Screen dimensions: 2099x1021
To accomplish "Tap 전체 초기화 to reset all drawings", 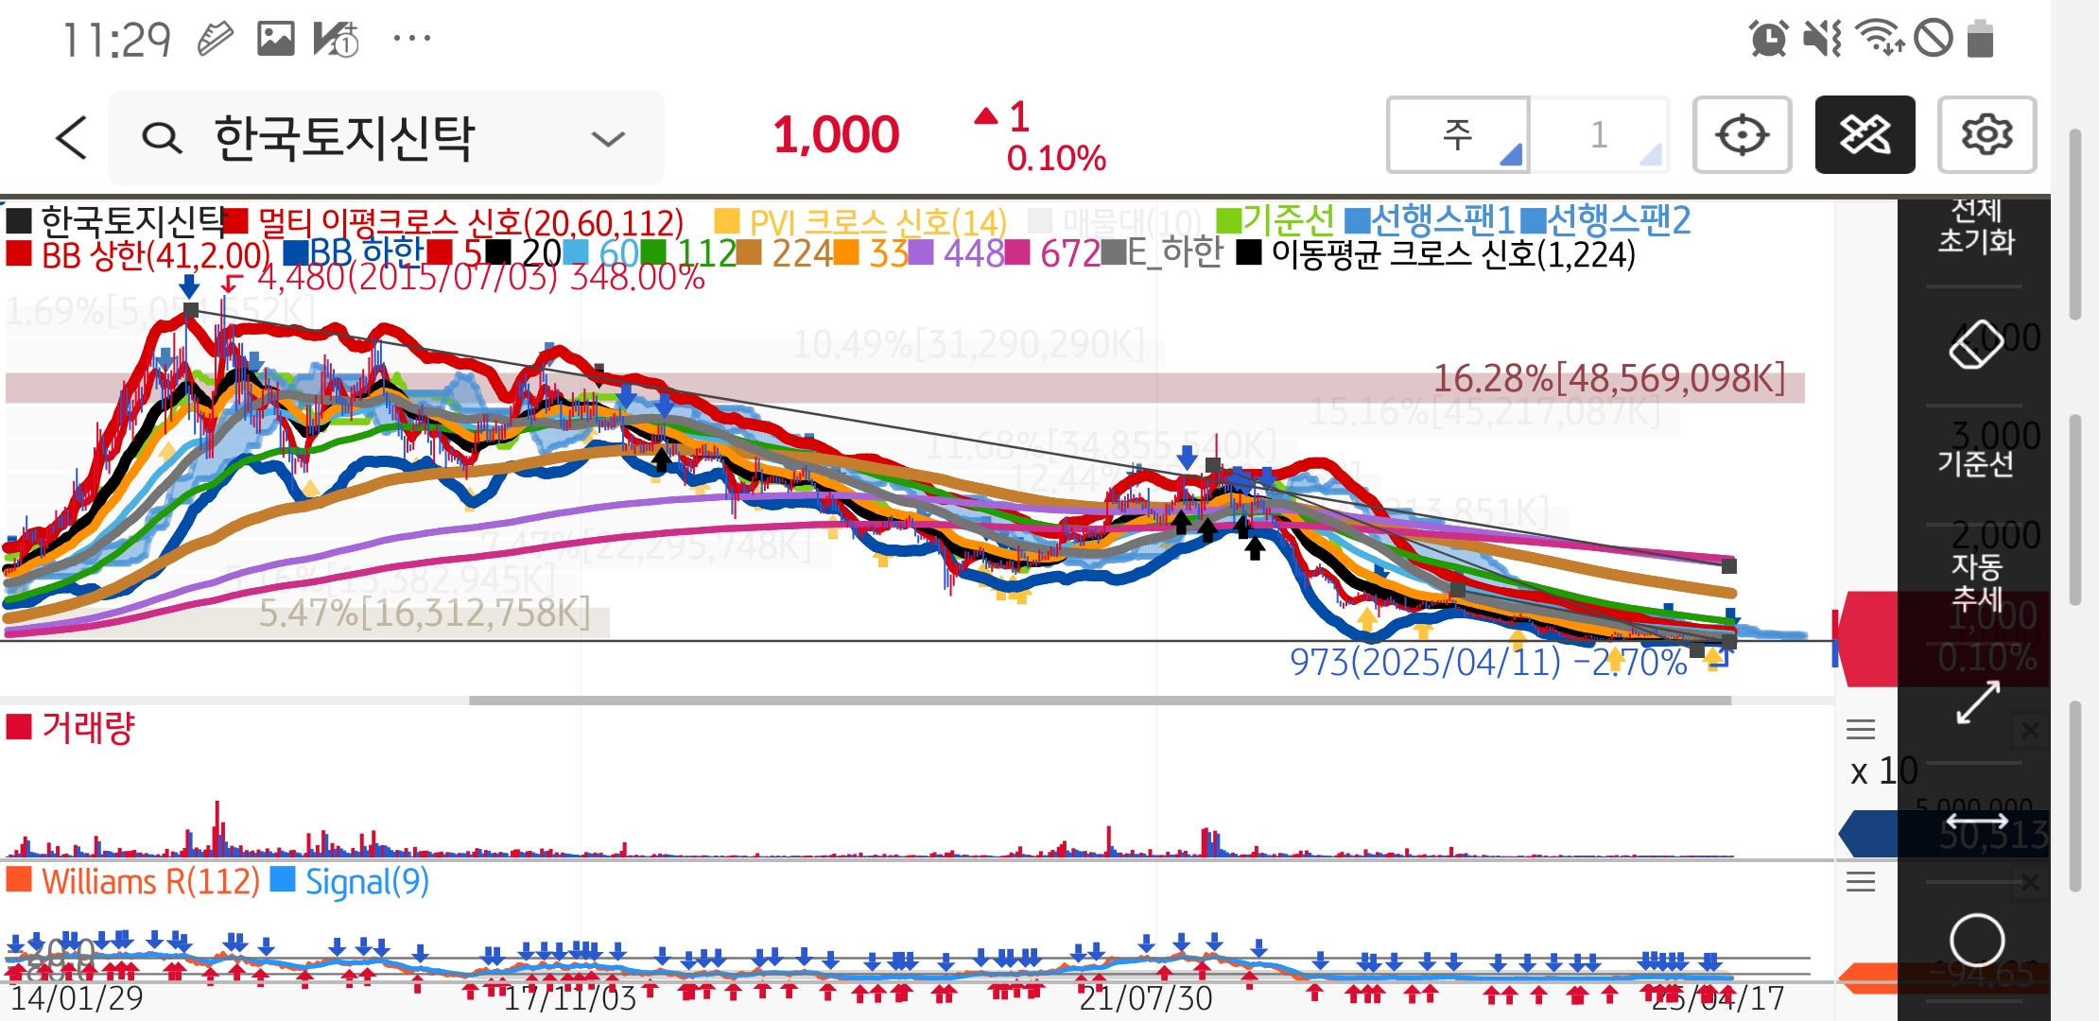I will pyautogui.click(x=1975, y=225).
